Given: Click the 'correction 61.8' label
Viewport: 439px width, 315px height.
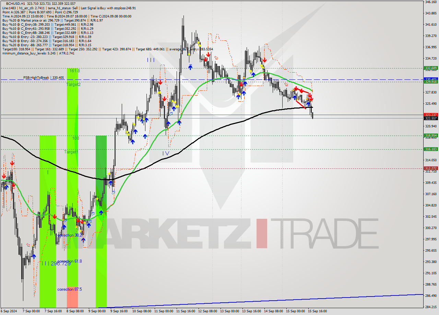Looking at the screenshot, I should [70, 261].
